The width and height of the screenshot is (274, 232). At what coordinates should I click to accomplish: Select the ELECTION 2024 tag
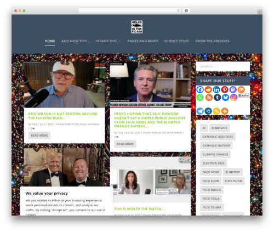pos(213,163)
